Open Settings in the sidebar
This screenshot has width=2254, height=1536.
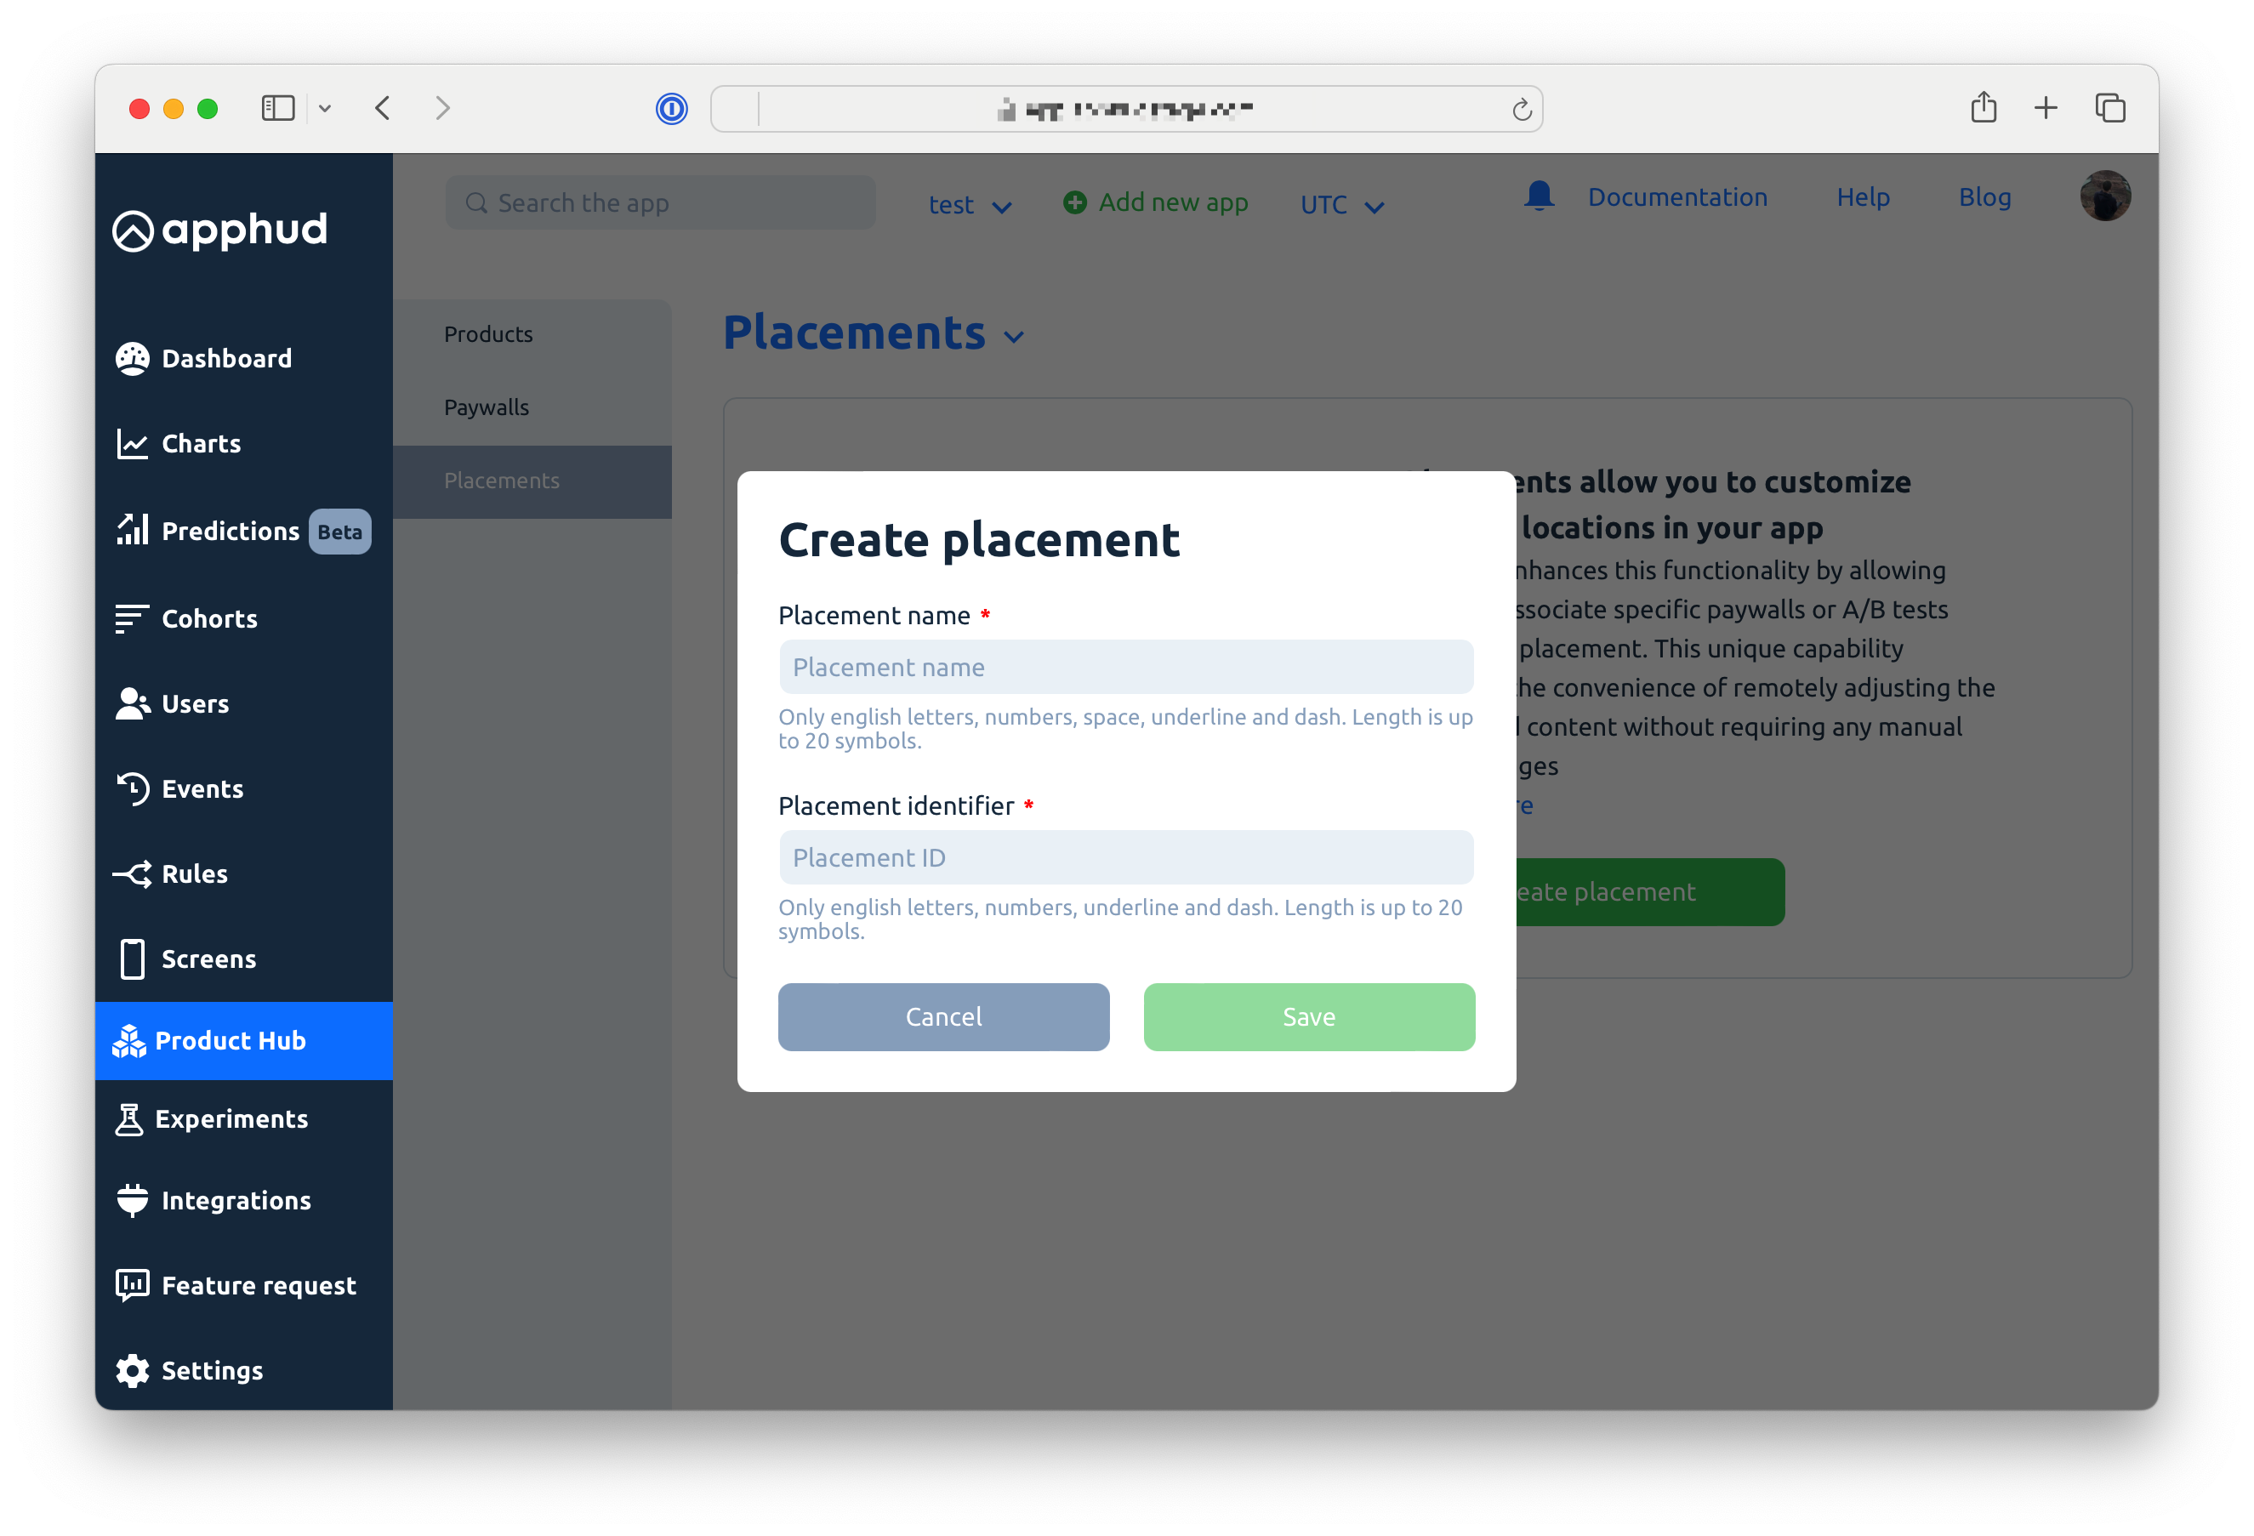[189, 1370]
